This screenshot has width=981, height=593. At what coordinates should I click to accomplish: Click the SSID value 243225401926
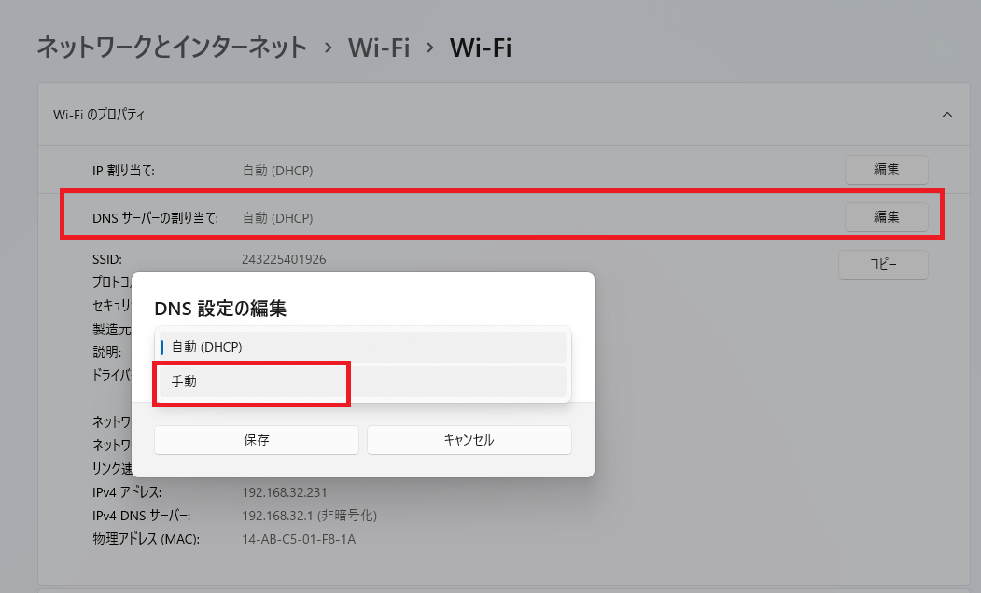coord(284,258)
